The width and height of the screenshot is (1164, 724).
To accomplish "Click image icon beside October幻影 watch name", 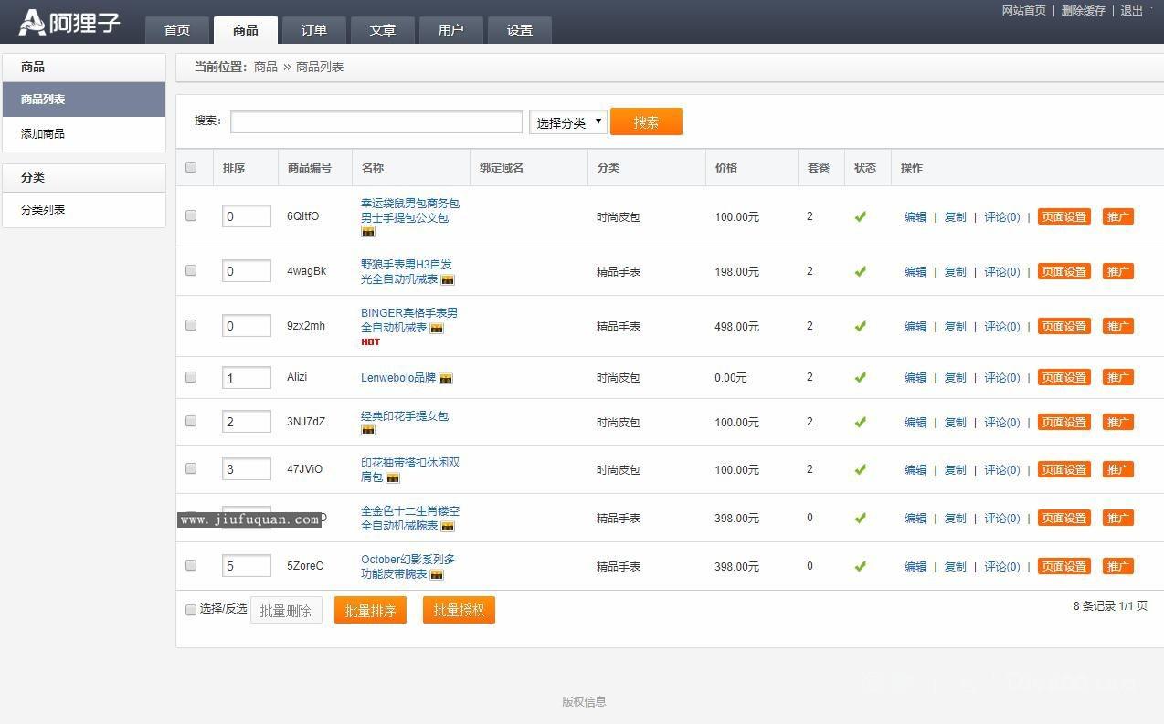I will point(437,575).
